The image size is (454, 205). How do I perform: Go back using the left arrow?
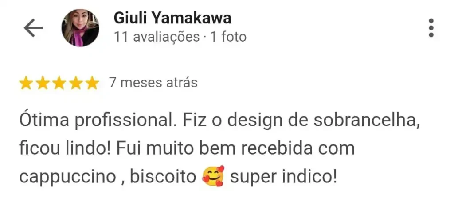[x=33, y=28]
